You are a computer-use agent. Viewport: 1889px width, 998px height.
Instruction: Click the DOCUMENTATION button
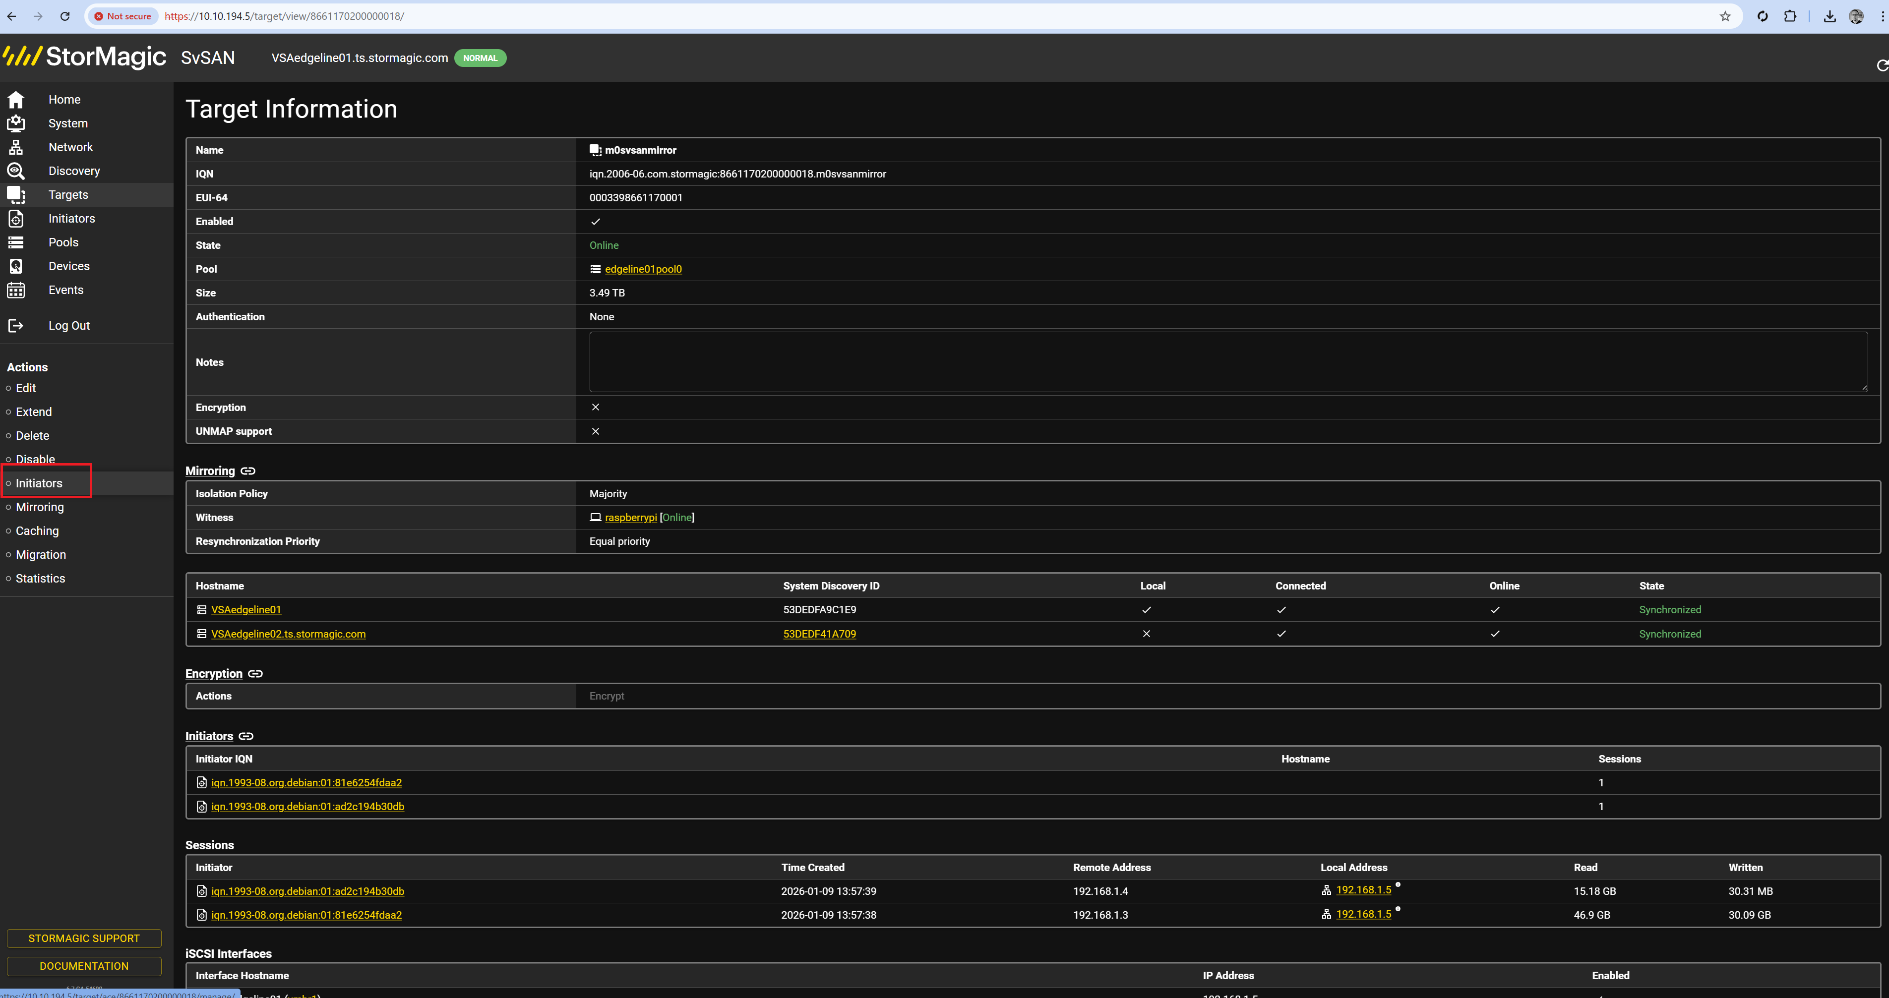[x=84, y=966]
